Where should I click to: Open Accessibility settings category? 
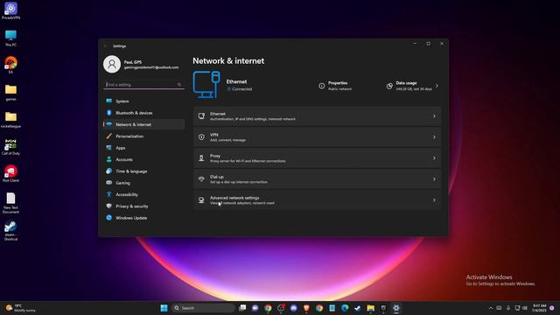point(143,194)
